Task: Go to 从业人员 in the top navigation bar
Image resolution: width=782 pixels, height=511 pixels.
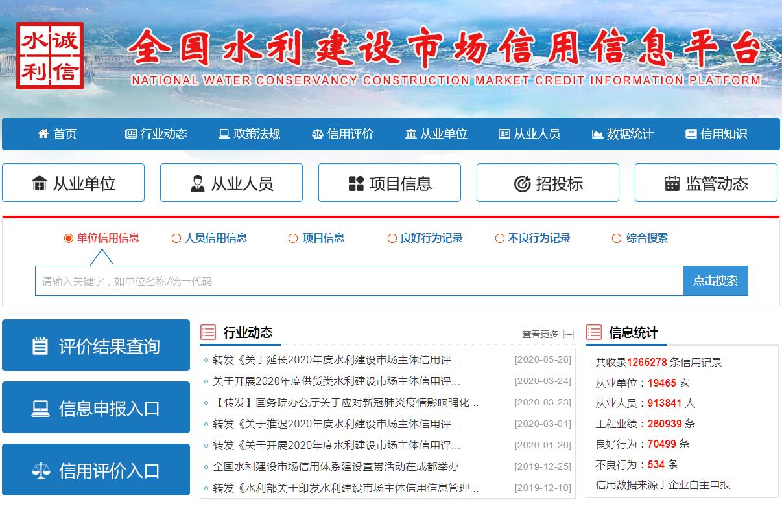Action: pos(529,134)
